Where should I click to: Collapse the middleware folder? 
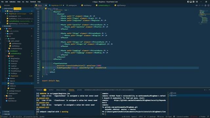point(14,51)
